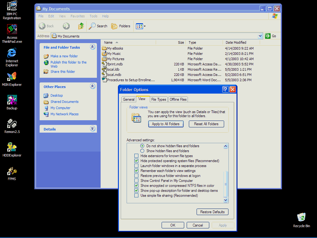Viewport: 317px width, 238px height.
Task: Click 'Make a new folder' link
Action: [64, 56]
